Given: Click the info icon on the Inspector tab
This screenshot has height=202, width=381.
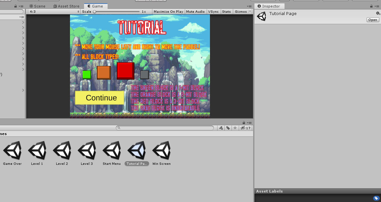Looking at the screenshot, I should [259, 6].
